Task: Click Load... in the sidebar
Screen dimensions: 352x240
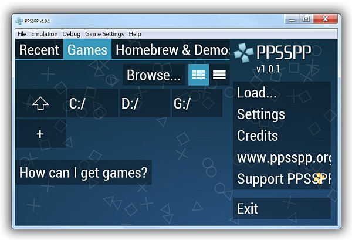Action: [x=282, y=93]
